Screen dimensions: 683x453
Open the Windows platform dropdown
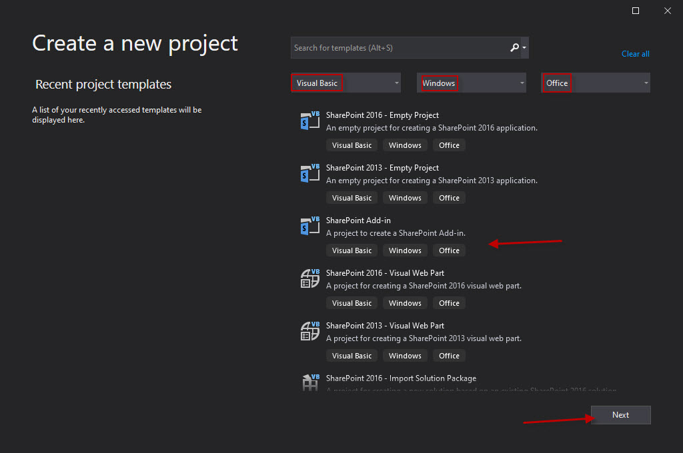click(x=472, y=83)
